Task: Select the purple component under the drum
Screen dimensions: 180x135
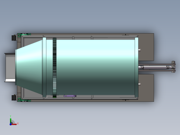Action: (x=70, y=96)
